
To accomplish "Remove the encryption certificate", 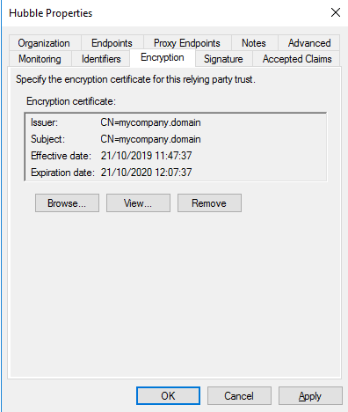I will pyautogui.click(x=209, y=202).
